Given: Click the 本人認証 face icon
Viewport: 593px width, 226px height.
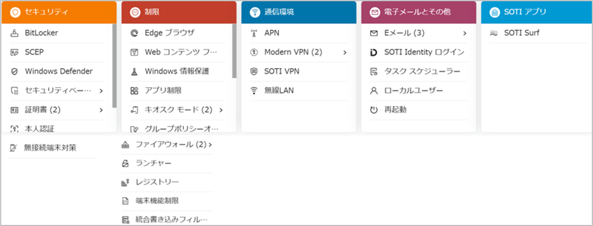Looking at the screenshot, I should click(15, 129).
